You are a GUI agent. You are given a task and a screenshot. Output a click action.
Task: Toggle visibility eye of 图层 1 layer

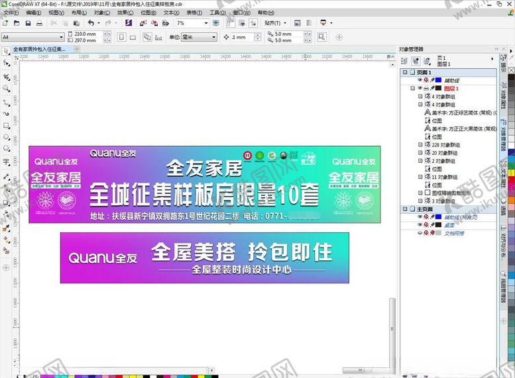(x=420, y=88)
